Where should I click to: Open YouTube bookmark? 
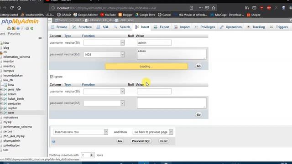(108, 15)
